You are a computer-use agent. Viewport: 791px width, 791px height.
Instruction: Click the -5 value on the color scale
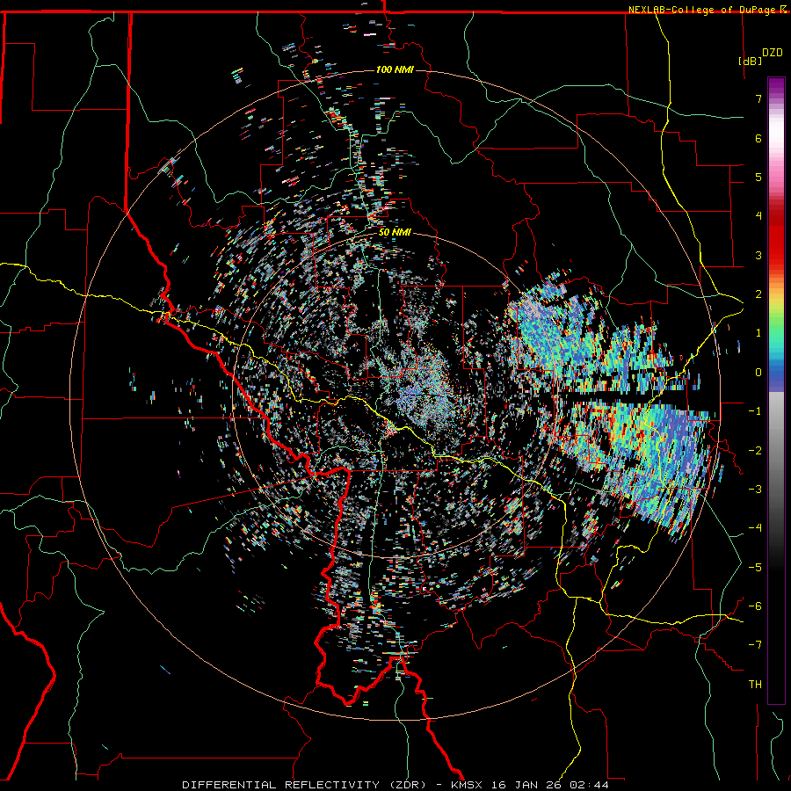(755, 568)
